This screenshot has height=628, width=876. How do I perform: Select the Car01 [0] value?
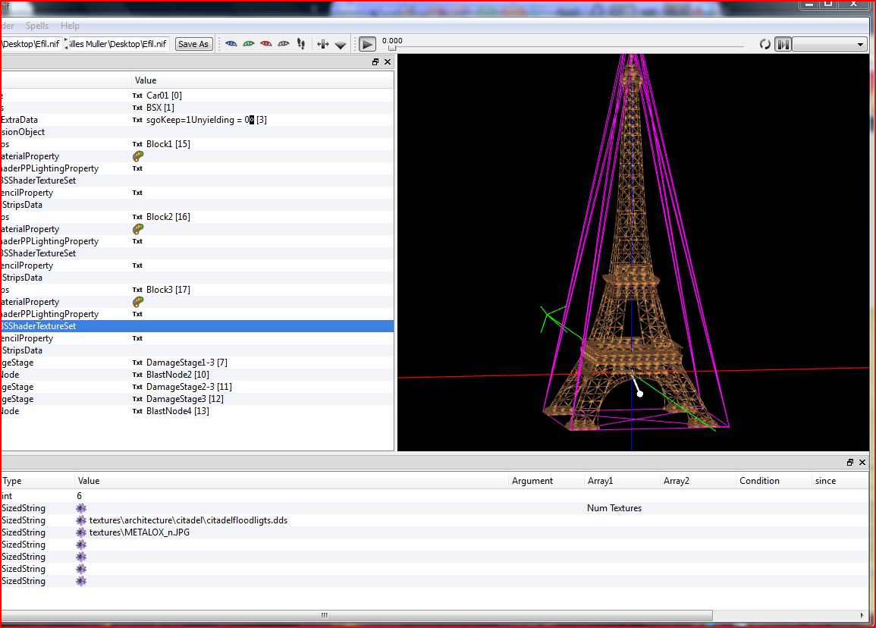pos(164,96)
